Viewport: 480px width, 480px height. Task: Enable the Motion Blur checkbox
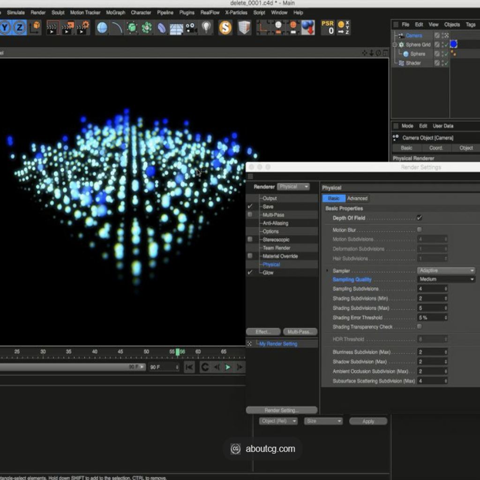coord(419,230)
